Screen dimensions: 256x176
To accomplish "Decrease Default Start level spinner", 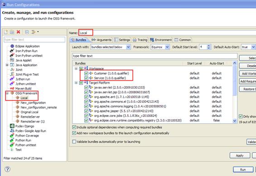I will pyautogui.click(x=208, y=48).
